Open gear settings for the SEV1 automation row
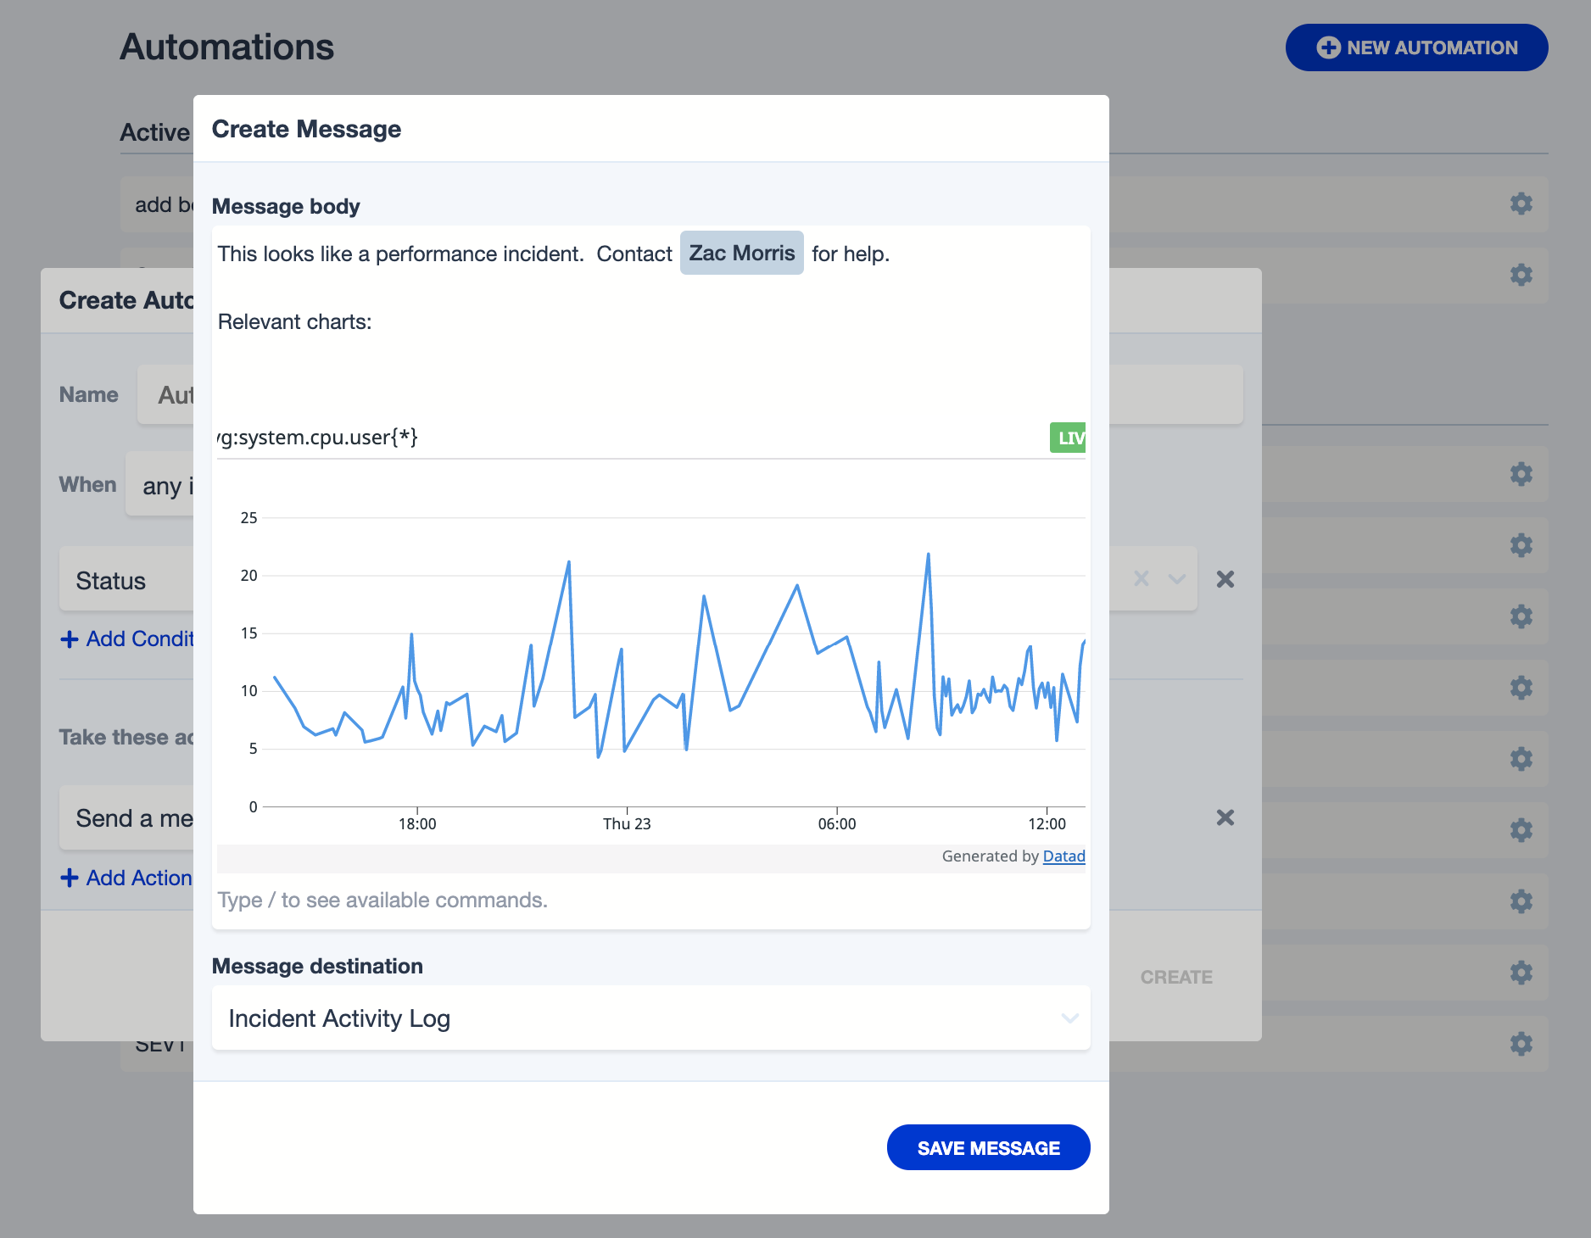Screen dimensions: 1591x1238 1521,1043
